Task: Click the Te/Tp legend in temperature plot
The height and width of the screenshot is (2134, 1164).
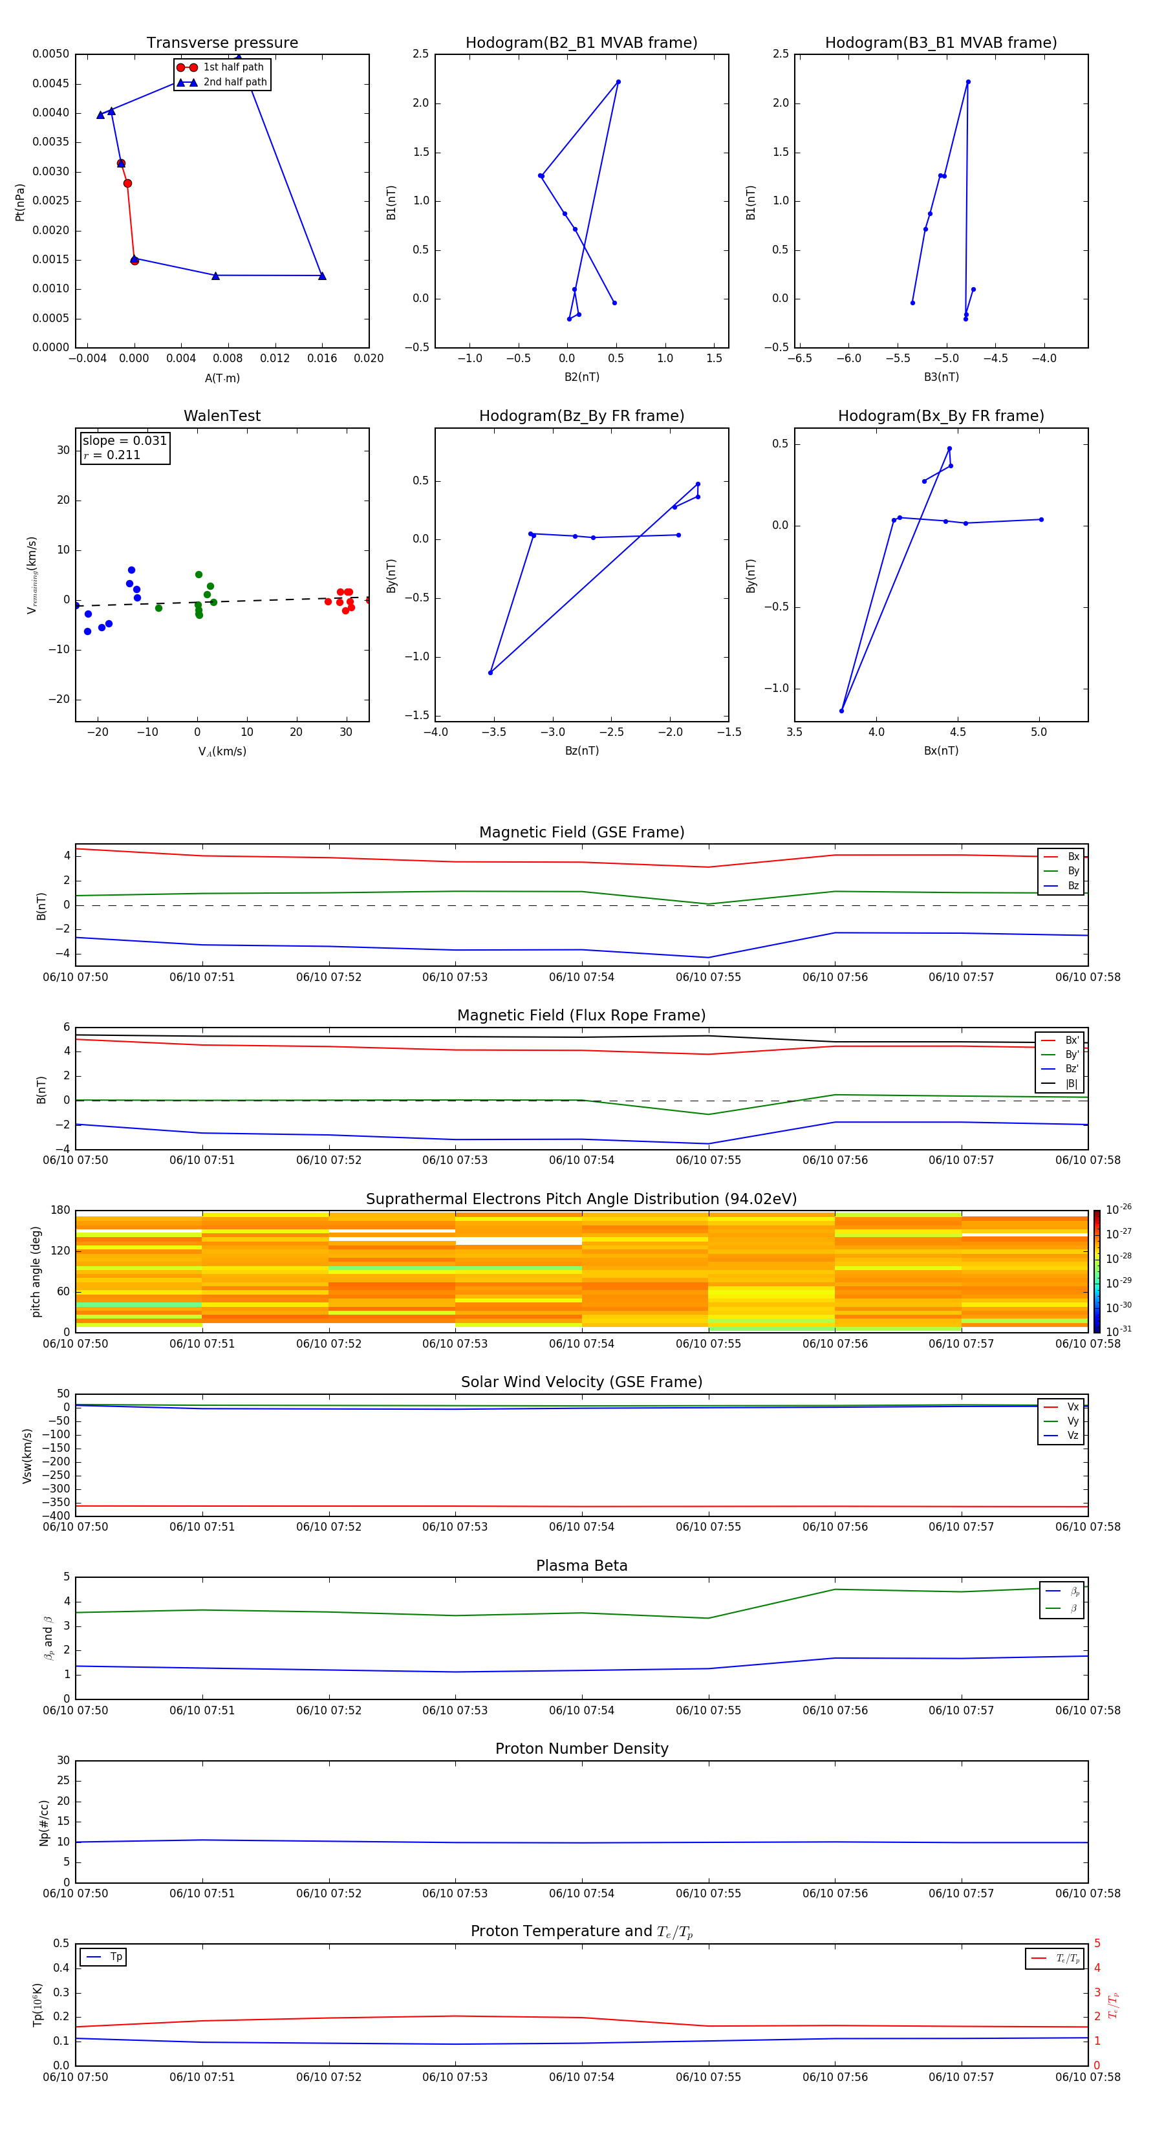Action: (1055, 1958)
